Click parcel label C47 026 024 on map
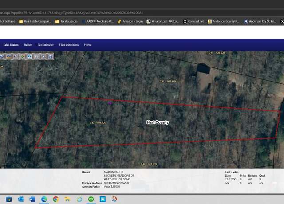Image resolution: width=284 pixels, height=204 pixels. point(168,81)
